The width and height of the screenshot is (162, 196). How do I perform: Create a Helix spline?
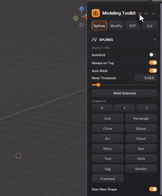coord(141,159)
